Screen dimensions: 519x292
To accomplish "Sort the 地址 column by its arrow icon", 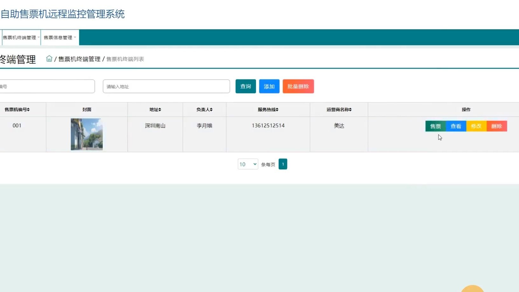I will click(x=160, y=109).
